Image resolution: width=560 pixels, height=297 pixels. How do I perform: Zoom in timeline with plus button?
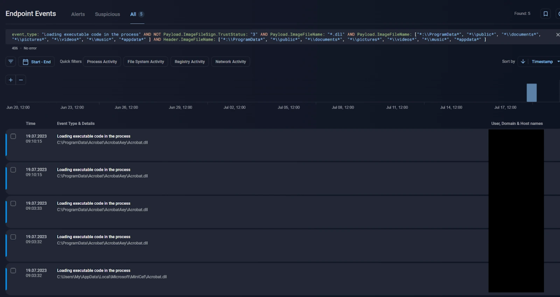click(x=10, y=80)
